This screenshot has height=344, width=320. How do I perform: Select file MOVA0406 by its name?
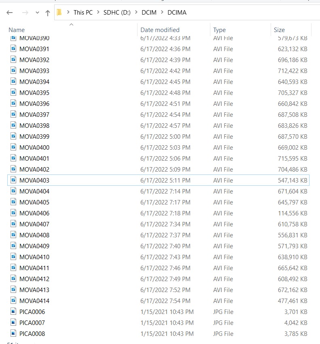(34, 213)
